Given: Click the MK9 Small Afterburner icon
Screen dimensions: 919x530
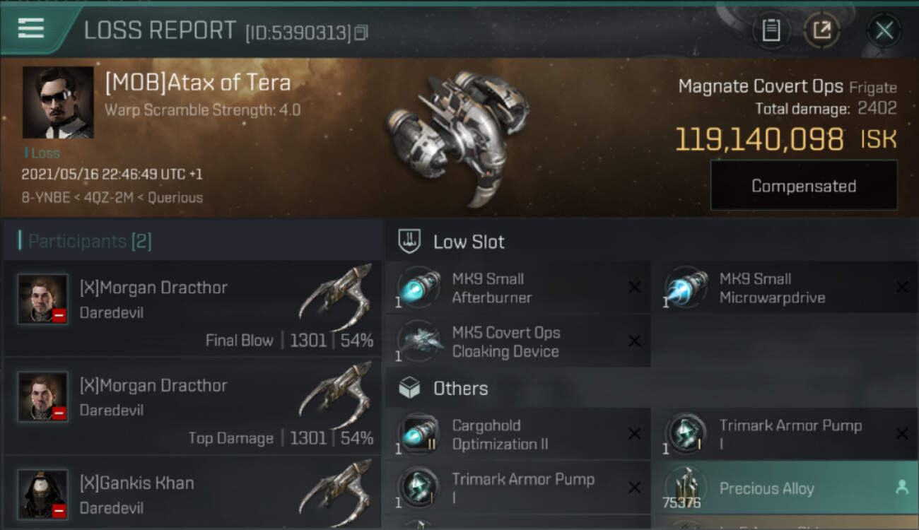Looking at the screenshot, I should tap(419, 287).
